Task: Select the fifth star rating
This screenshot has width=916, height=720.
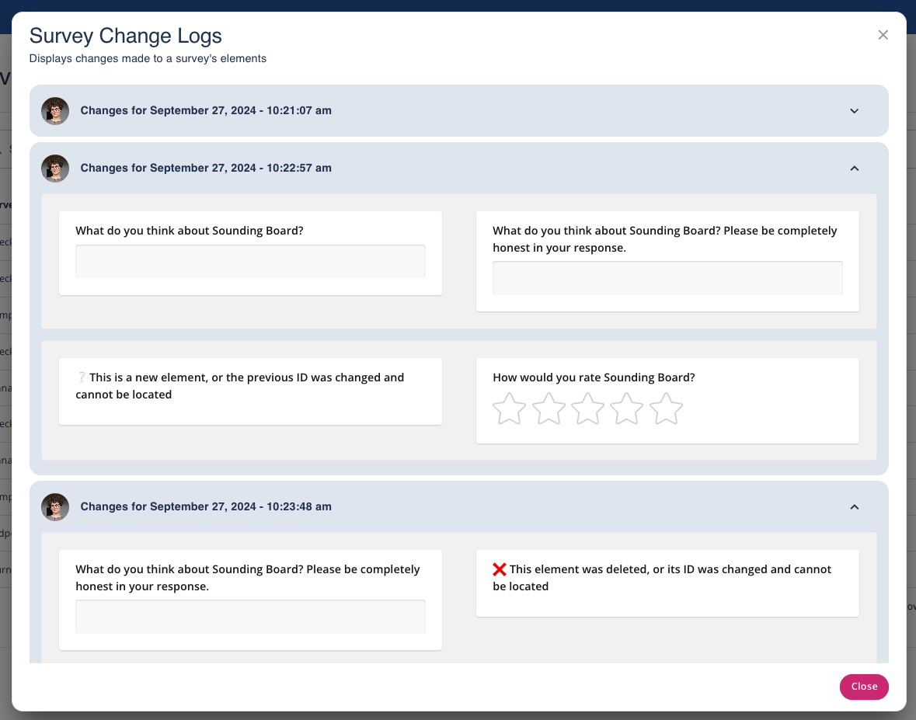Action: coord(666,409)
